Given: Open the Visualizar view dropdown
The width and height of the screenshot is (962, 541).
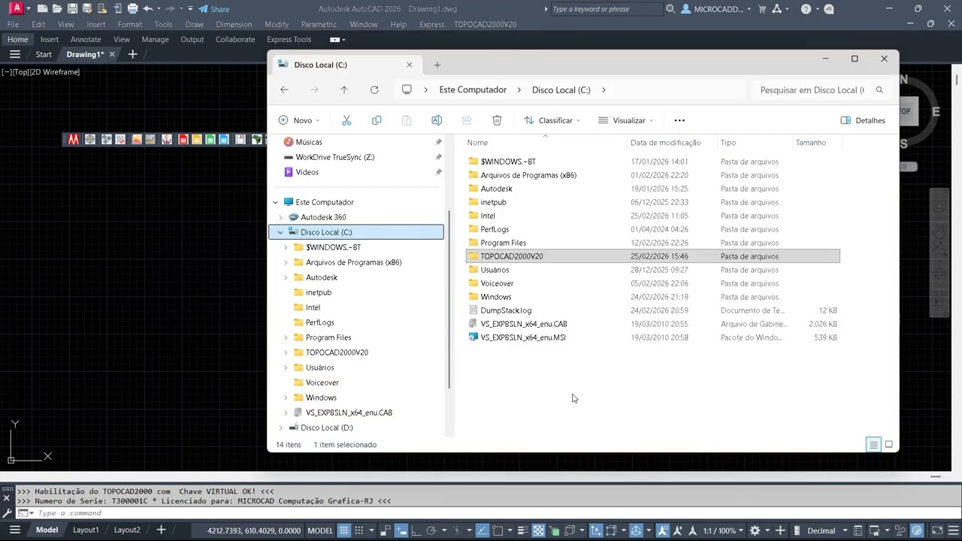Looking at the screenshot, I should 626,120.
